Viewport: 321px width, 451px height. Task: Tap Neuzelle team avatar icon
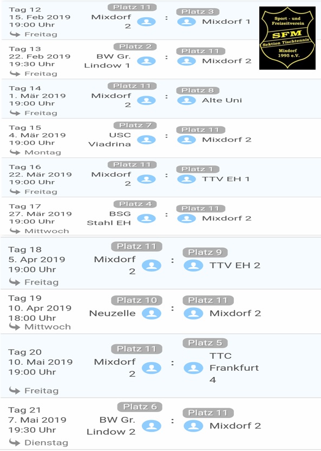pyautogui.click(x=152, y=313)
